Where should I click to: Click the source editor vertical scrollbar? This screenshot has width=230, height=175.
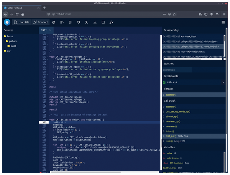pyautogui.click(x=161, y=142)
